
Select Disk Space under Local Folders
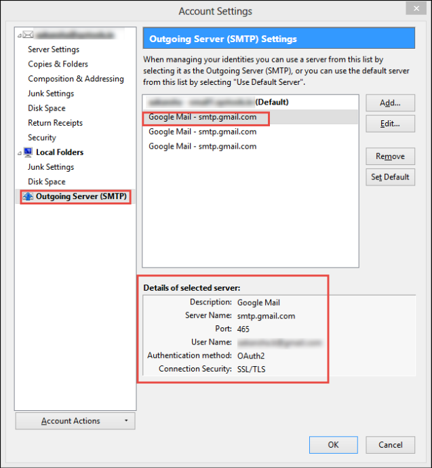[x=47, y=182]
